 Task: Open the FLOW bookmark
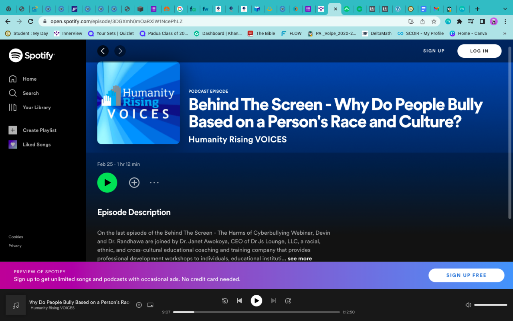pyautogui.click(x=291, y=33)
